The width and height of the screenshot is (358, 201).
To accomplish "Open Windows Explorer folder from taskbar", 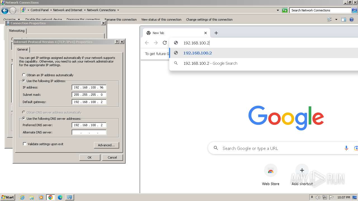I will tap(32, 197).
